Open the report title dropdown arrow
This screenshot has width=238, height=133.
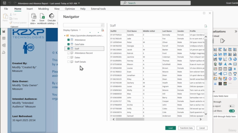click(79, 3)
